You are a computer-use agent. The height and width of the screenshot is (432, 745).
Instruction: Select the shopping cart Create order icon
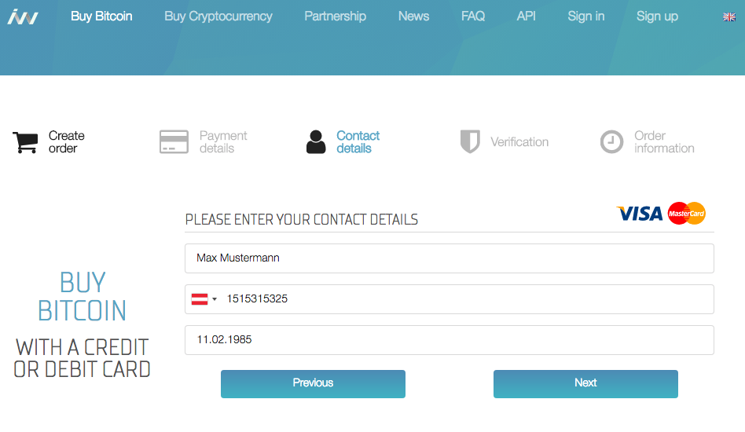click(x=25, y=142)
